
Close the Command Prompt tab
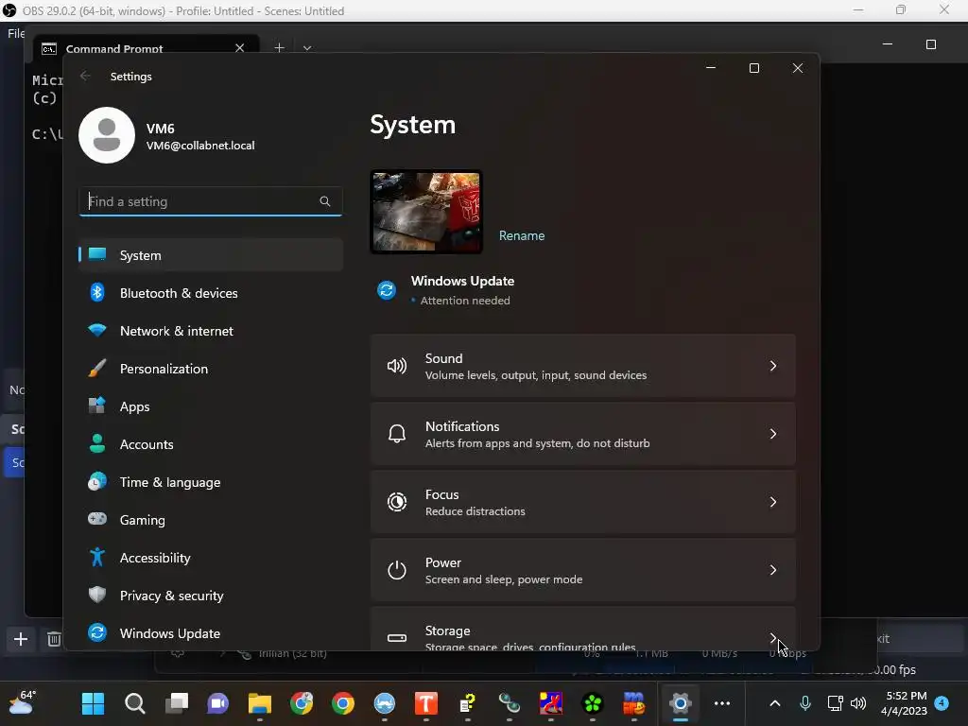[239, 48]
